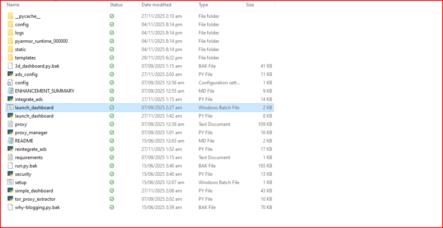Select the file named integrate_ads
This screenshot has height=228, width=443.
[29, 99]
